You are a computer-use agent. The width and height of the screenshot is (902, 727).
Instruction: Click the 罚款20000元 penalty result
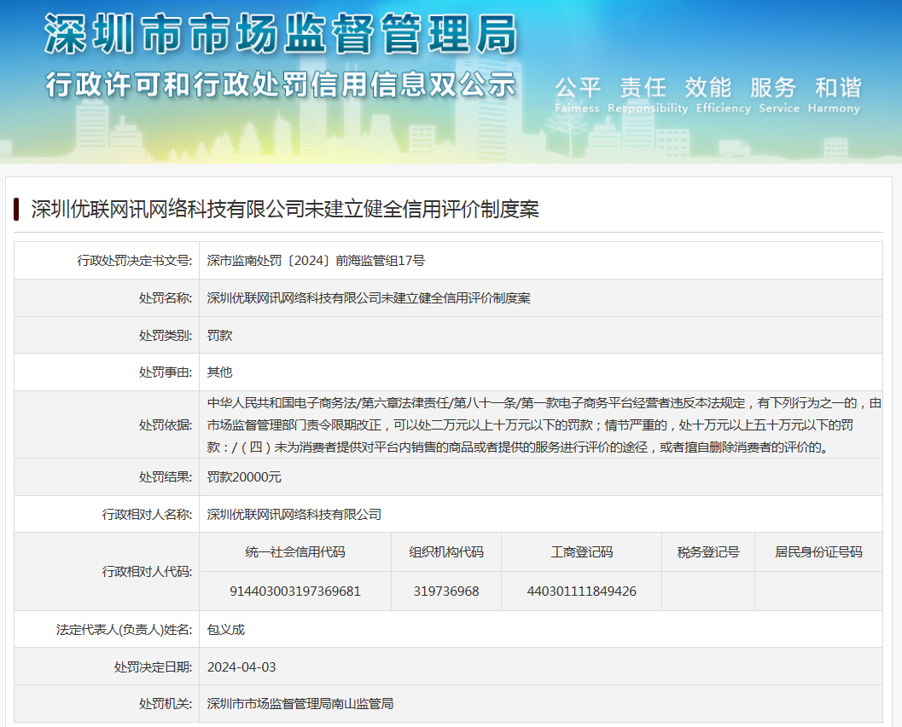pos(244,477)
